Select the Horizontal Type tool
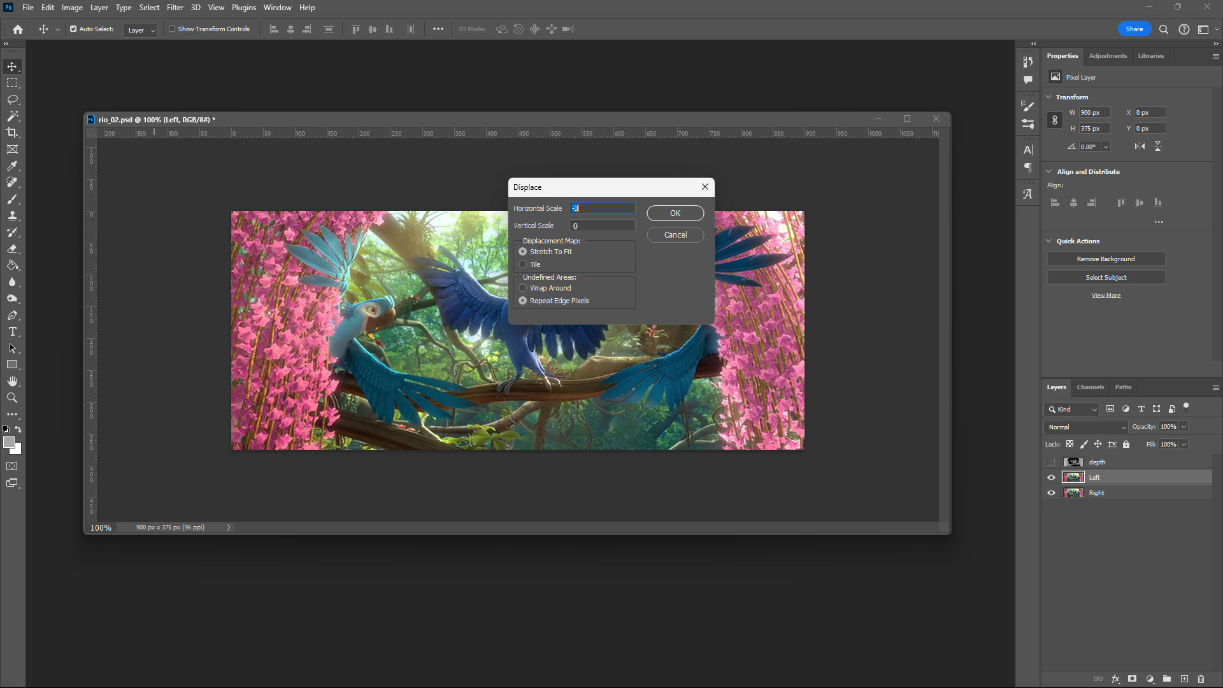 tap(12, 332)
